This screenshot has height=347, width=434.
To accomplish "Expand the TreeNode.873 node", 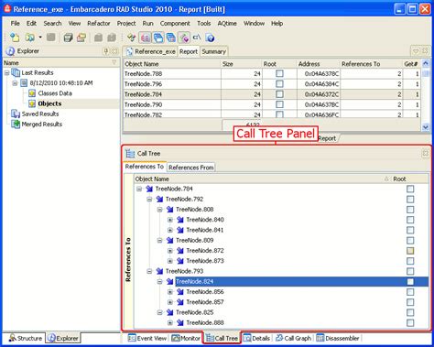I will (x=170, y=261).
